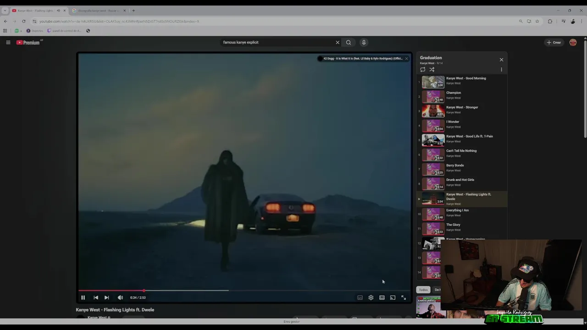Open the zoom magnifier in address bar
587x330 pixels.
click(x=521, y=21)
